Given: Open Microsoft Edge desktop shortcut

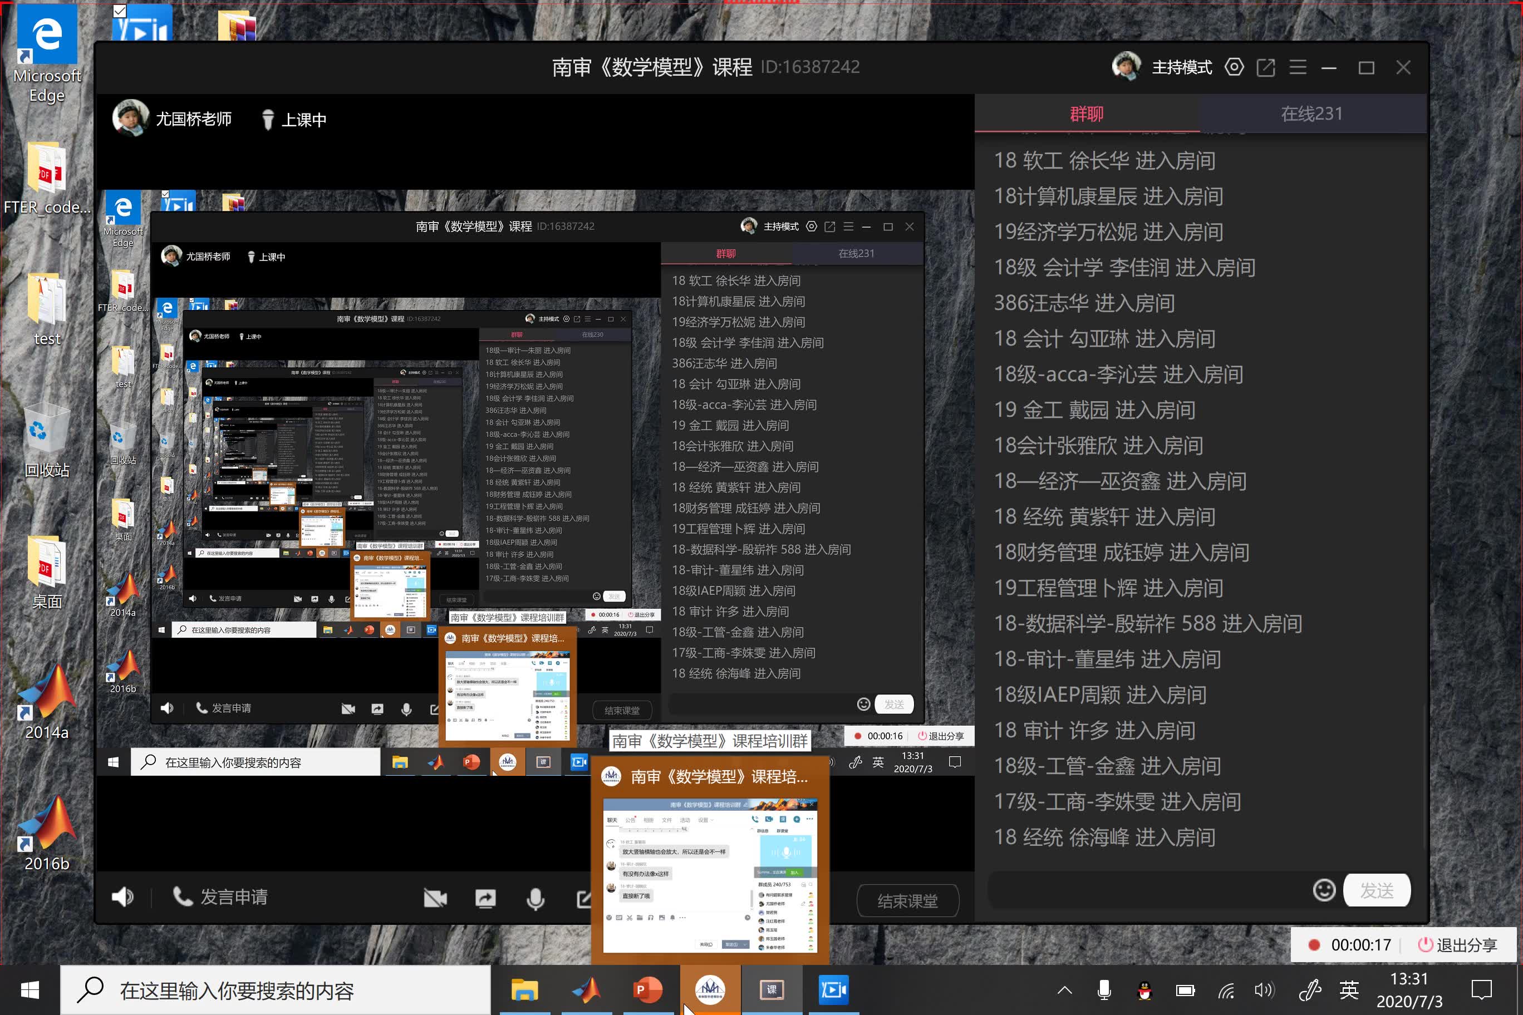Looking at the screenshot, I should click(x=47, y=55).
